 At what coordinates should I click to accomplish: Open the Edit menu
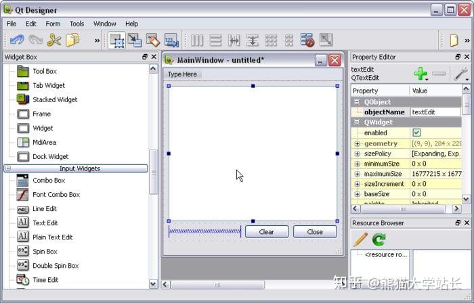(x=31, y=24)
